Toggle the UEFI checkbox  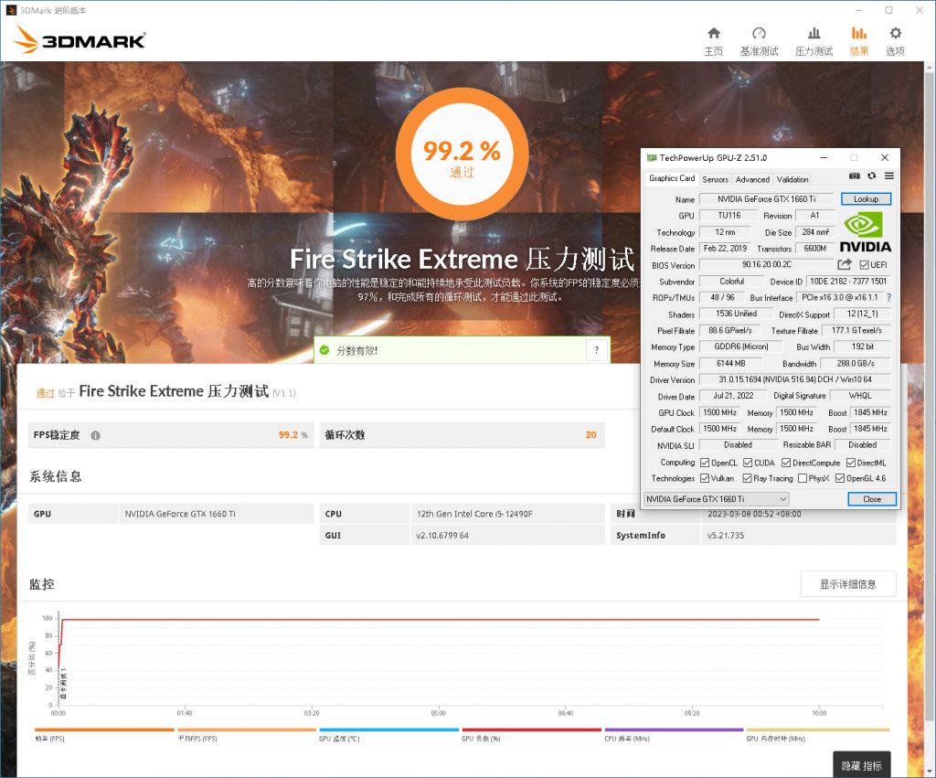click(863, 265)
